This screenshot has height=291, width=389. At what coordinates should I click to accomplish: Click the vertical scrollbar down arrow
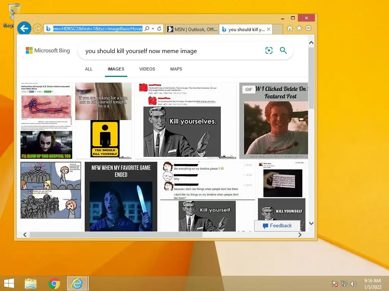tap(312, 223)
